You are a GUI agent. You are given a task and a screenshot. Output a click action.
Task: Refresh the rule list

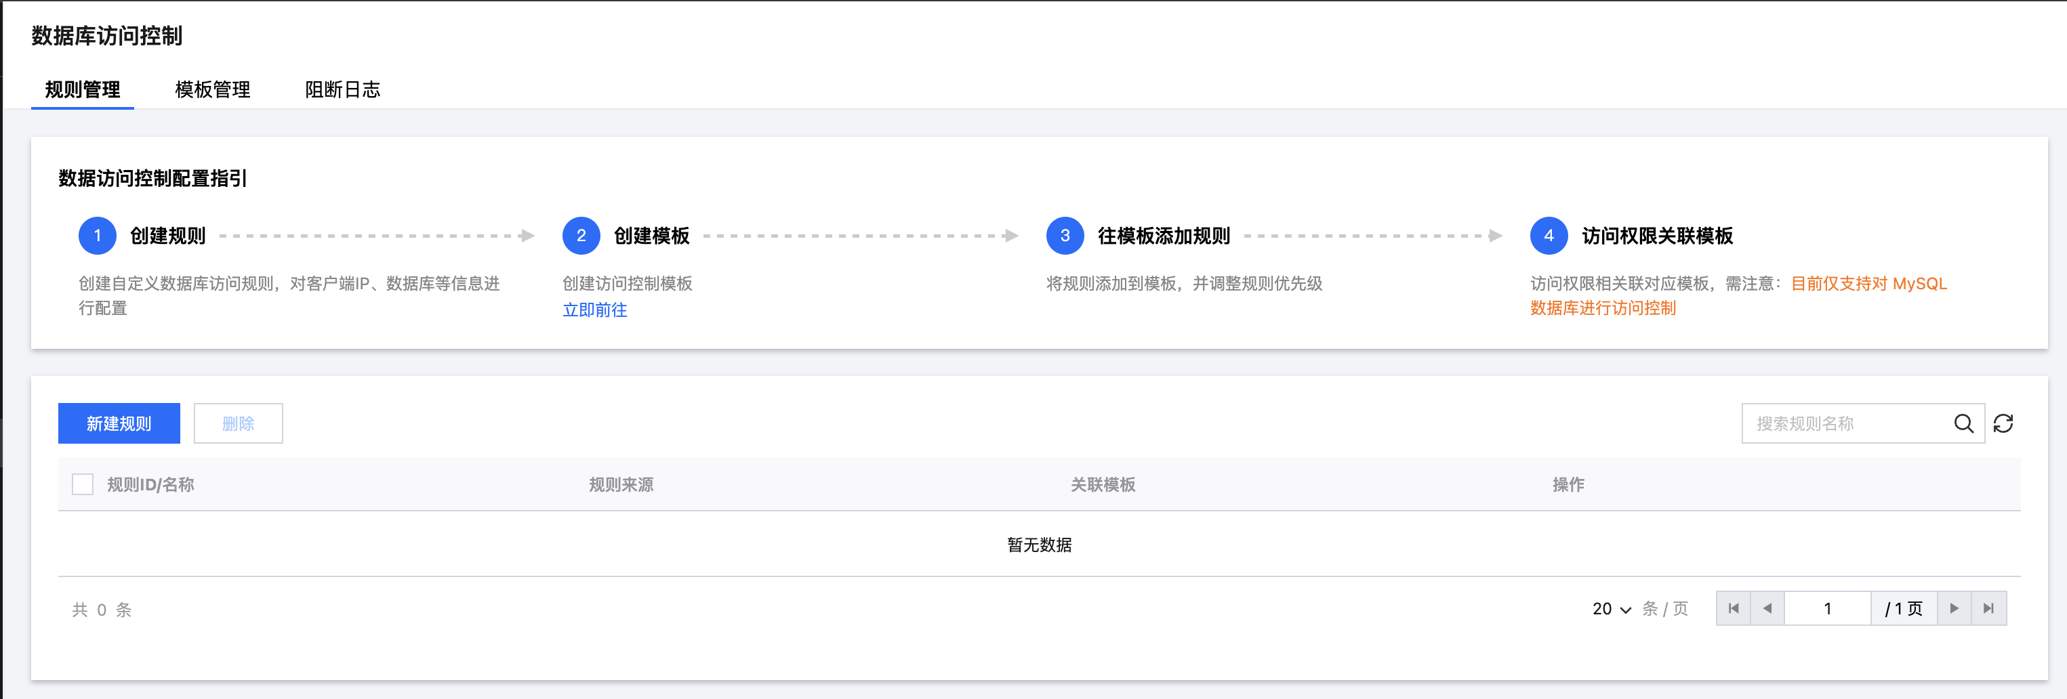click(2003, 423)
